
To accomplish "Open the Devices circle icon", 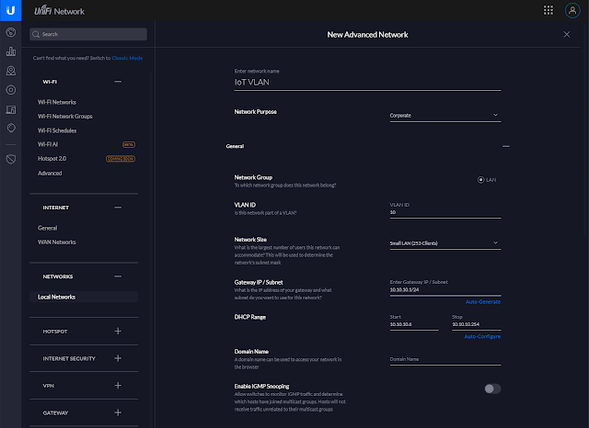I will 11,90.
